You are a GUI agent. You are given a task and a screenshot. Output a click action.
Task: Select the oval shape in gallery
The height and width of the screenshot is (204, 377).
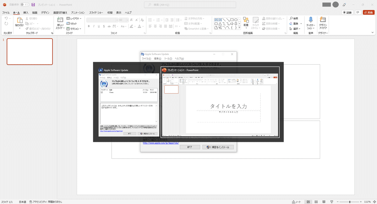236,19
